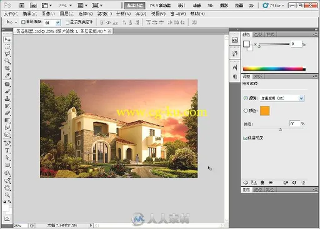Open status bar info arrow menu

click(91, 225)
